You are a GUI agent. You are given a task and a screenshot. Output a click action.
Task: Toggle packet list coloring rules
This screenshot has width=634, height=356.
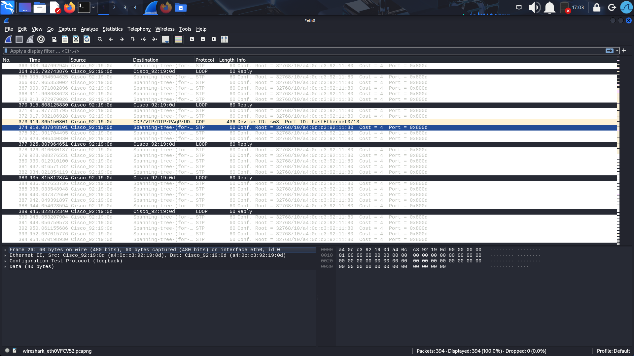point(179,39)
